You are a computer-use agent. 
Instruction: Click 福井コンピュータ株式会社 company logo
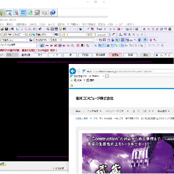94,99
